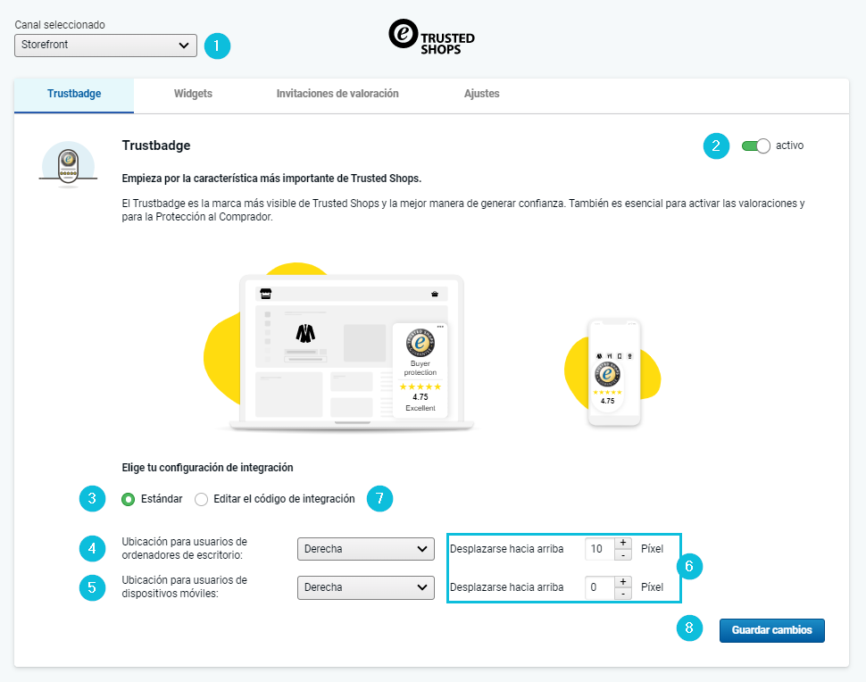Click the desktop pixel offset field showing 10
Image resolution: width=866 pixels, height=682 pixels.
tap(600, 549)
